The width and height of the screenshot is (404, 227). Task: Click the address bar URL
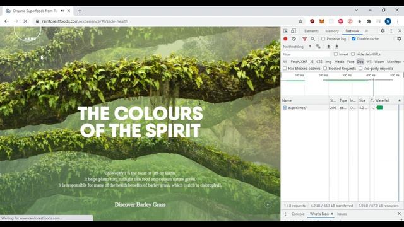point(85,21)
